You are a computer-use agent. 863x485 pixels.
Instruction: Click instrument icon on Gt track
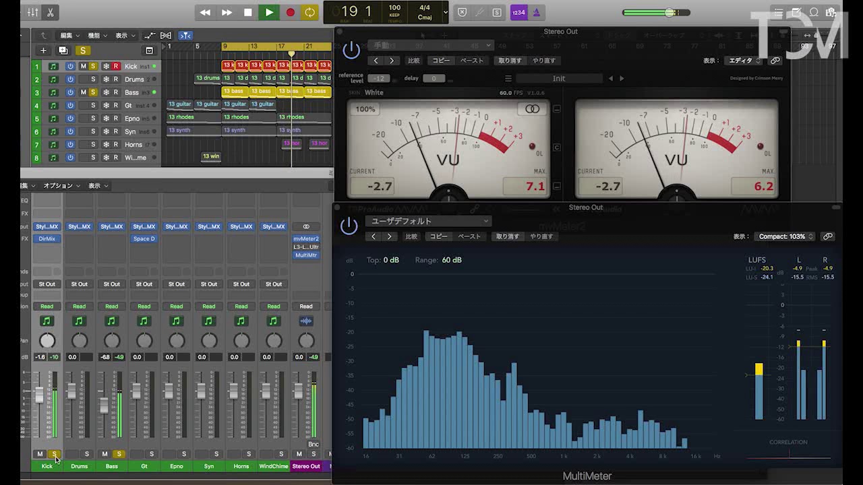coord(53,106)
